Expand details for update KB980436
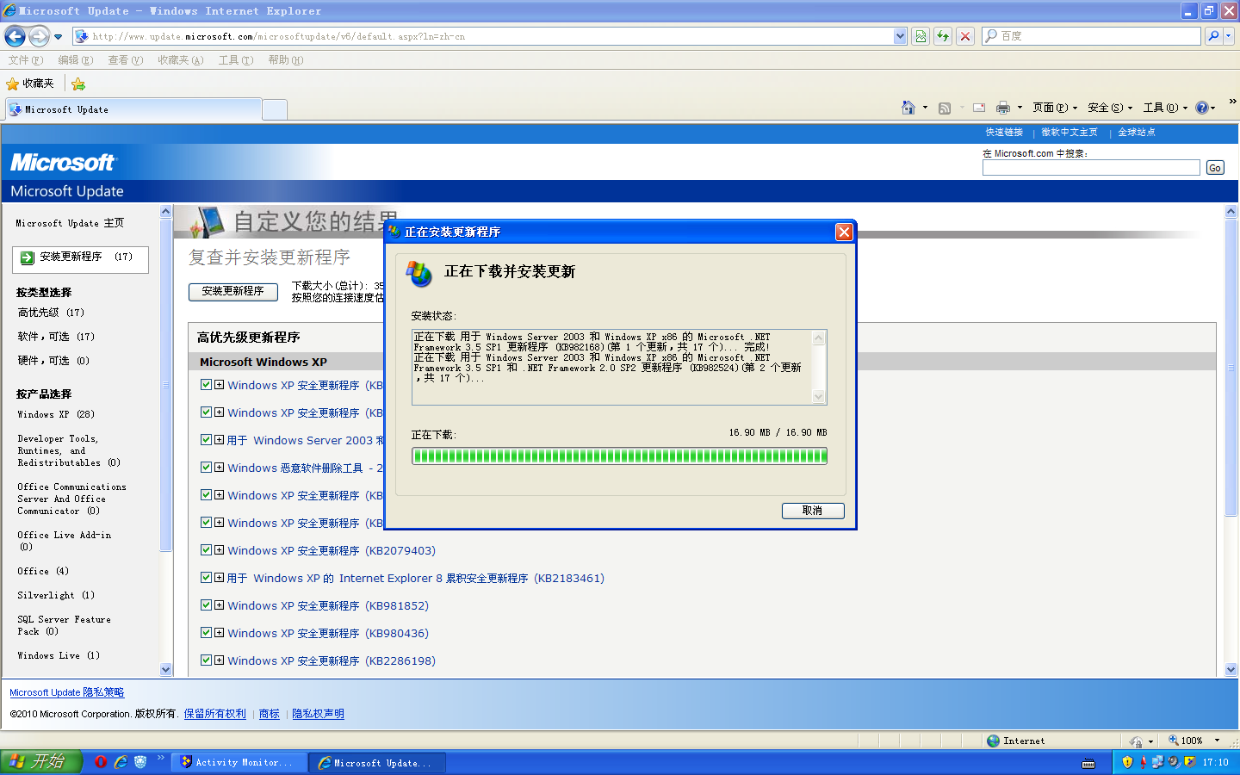Image resolution: width=1240 pixels, height=775 pixels. [x=220, y=633]
